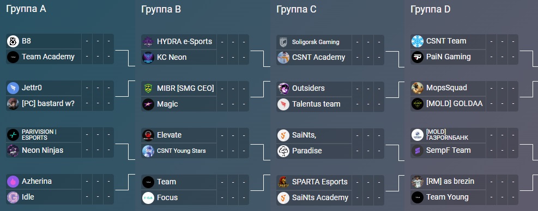Click the MIBR [SMG CEO] green logo
The image size is (538, 211).
point(148,89)
